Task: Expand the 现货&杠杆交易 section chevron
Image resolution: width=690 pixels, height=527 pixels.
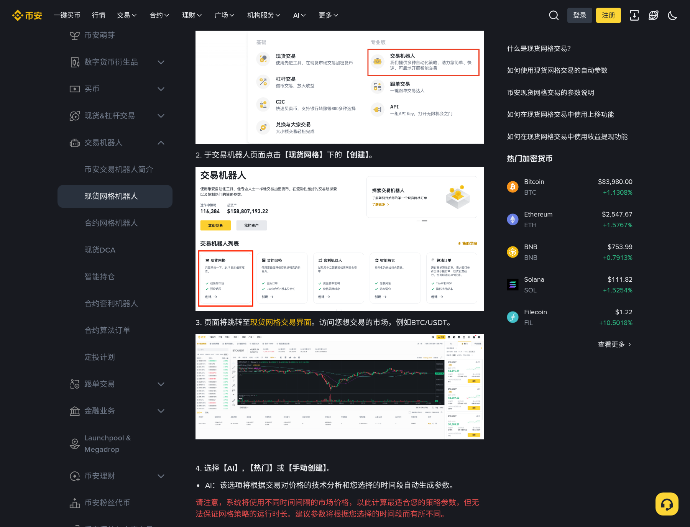Action: tap(161, 116)
